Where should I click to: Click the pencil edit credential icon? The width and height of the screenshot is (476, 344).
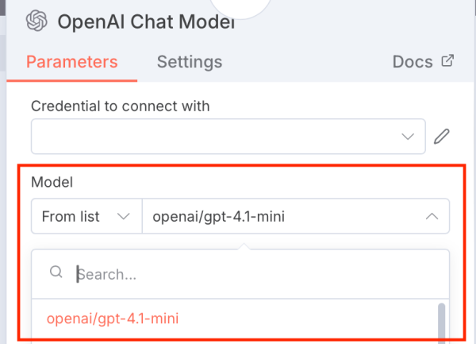tap(442, 137)
